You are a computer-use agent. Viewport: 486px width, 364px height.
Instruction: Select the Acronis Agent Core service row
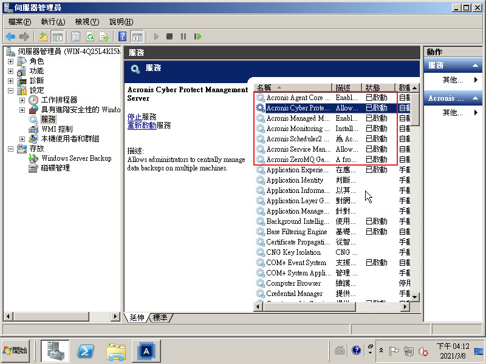[x=332, y=98]
